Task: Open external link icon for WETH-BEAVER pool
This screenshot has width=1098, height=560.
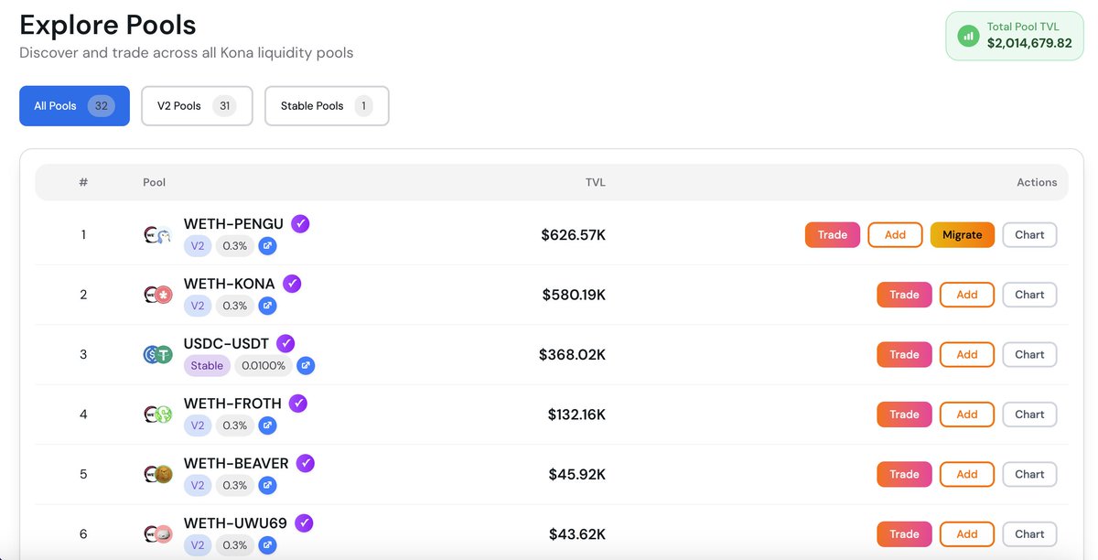Action: [x=267, y=485]
